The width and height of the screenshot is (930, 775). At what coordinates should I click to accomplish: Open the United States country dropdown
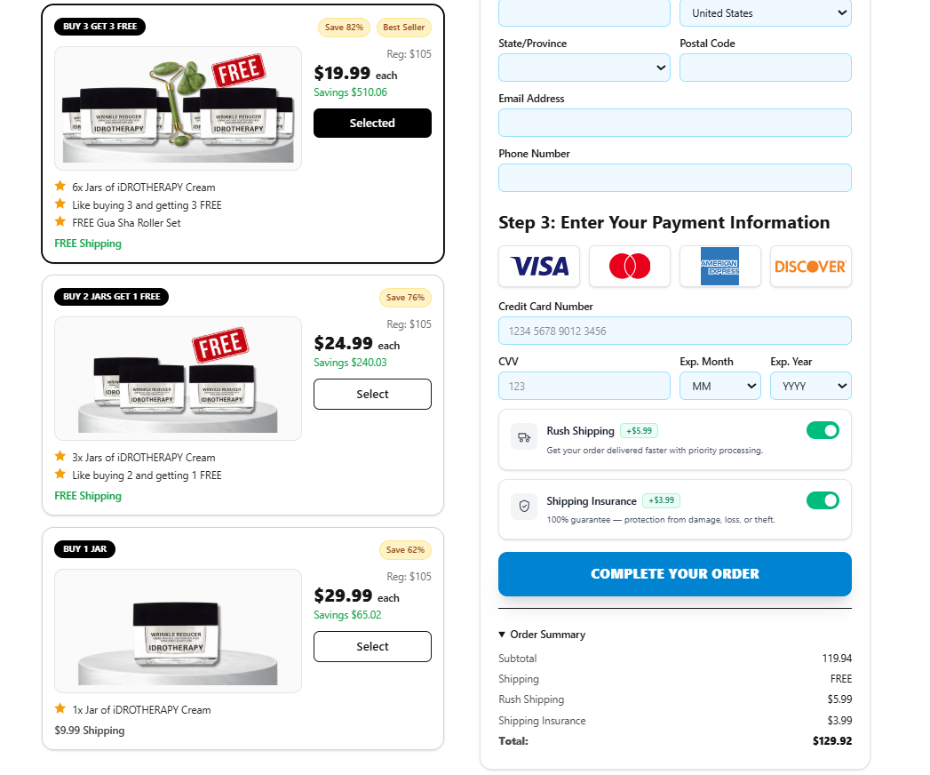pyautogui.click(x=765, y=13)
